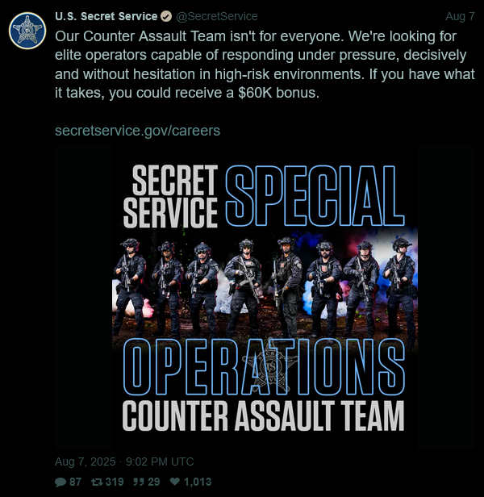Like the post with the heart icon
The image size is (484, 497).
pyautogui.click(x=175, y=482)
